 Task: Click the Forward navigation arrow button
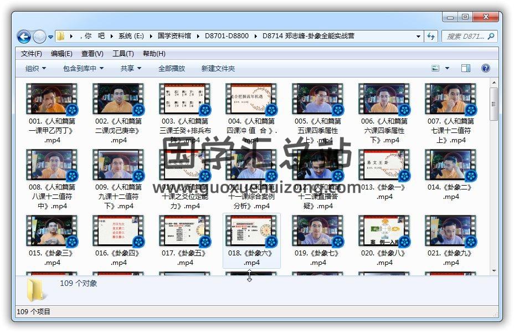point(39,37)
